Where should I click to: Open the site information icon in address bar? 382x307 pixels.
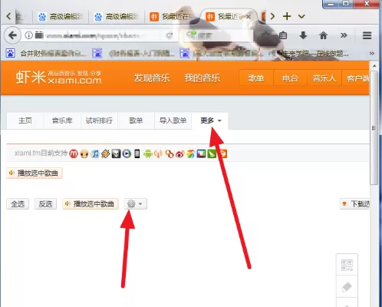coord(28,35)
